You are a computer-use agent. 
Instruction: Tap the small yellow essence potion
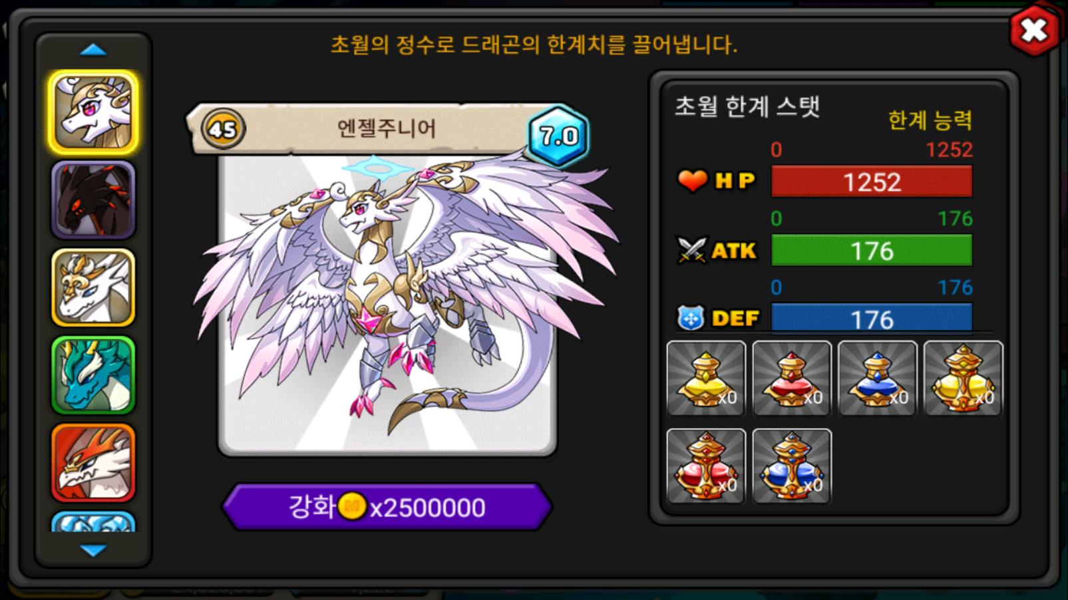[706, 378]
